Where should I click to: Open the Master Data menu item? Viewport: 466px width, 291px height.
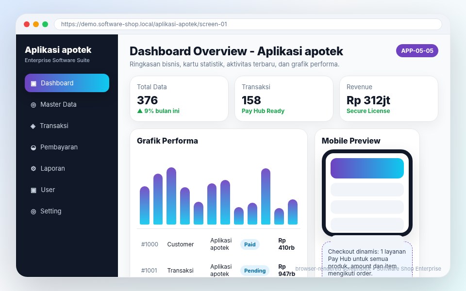67,104
